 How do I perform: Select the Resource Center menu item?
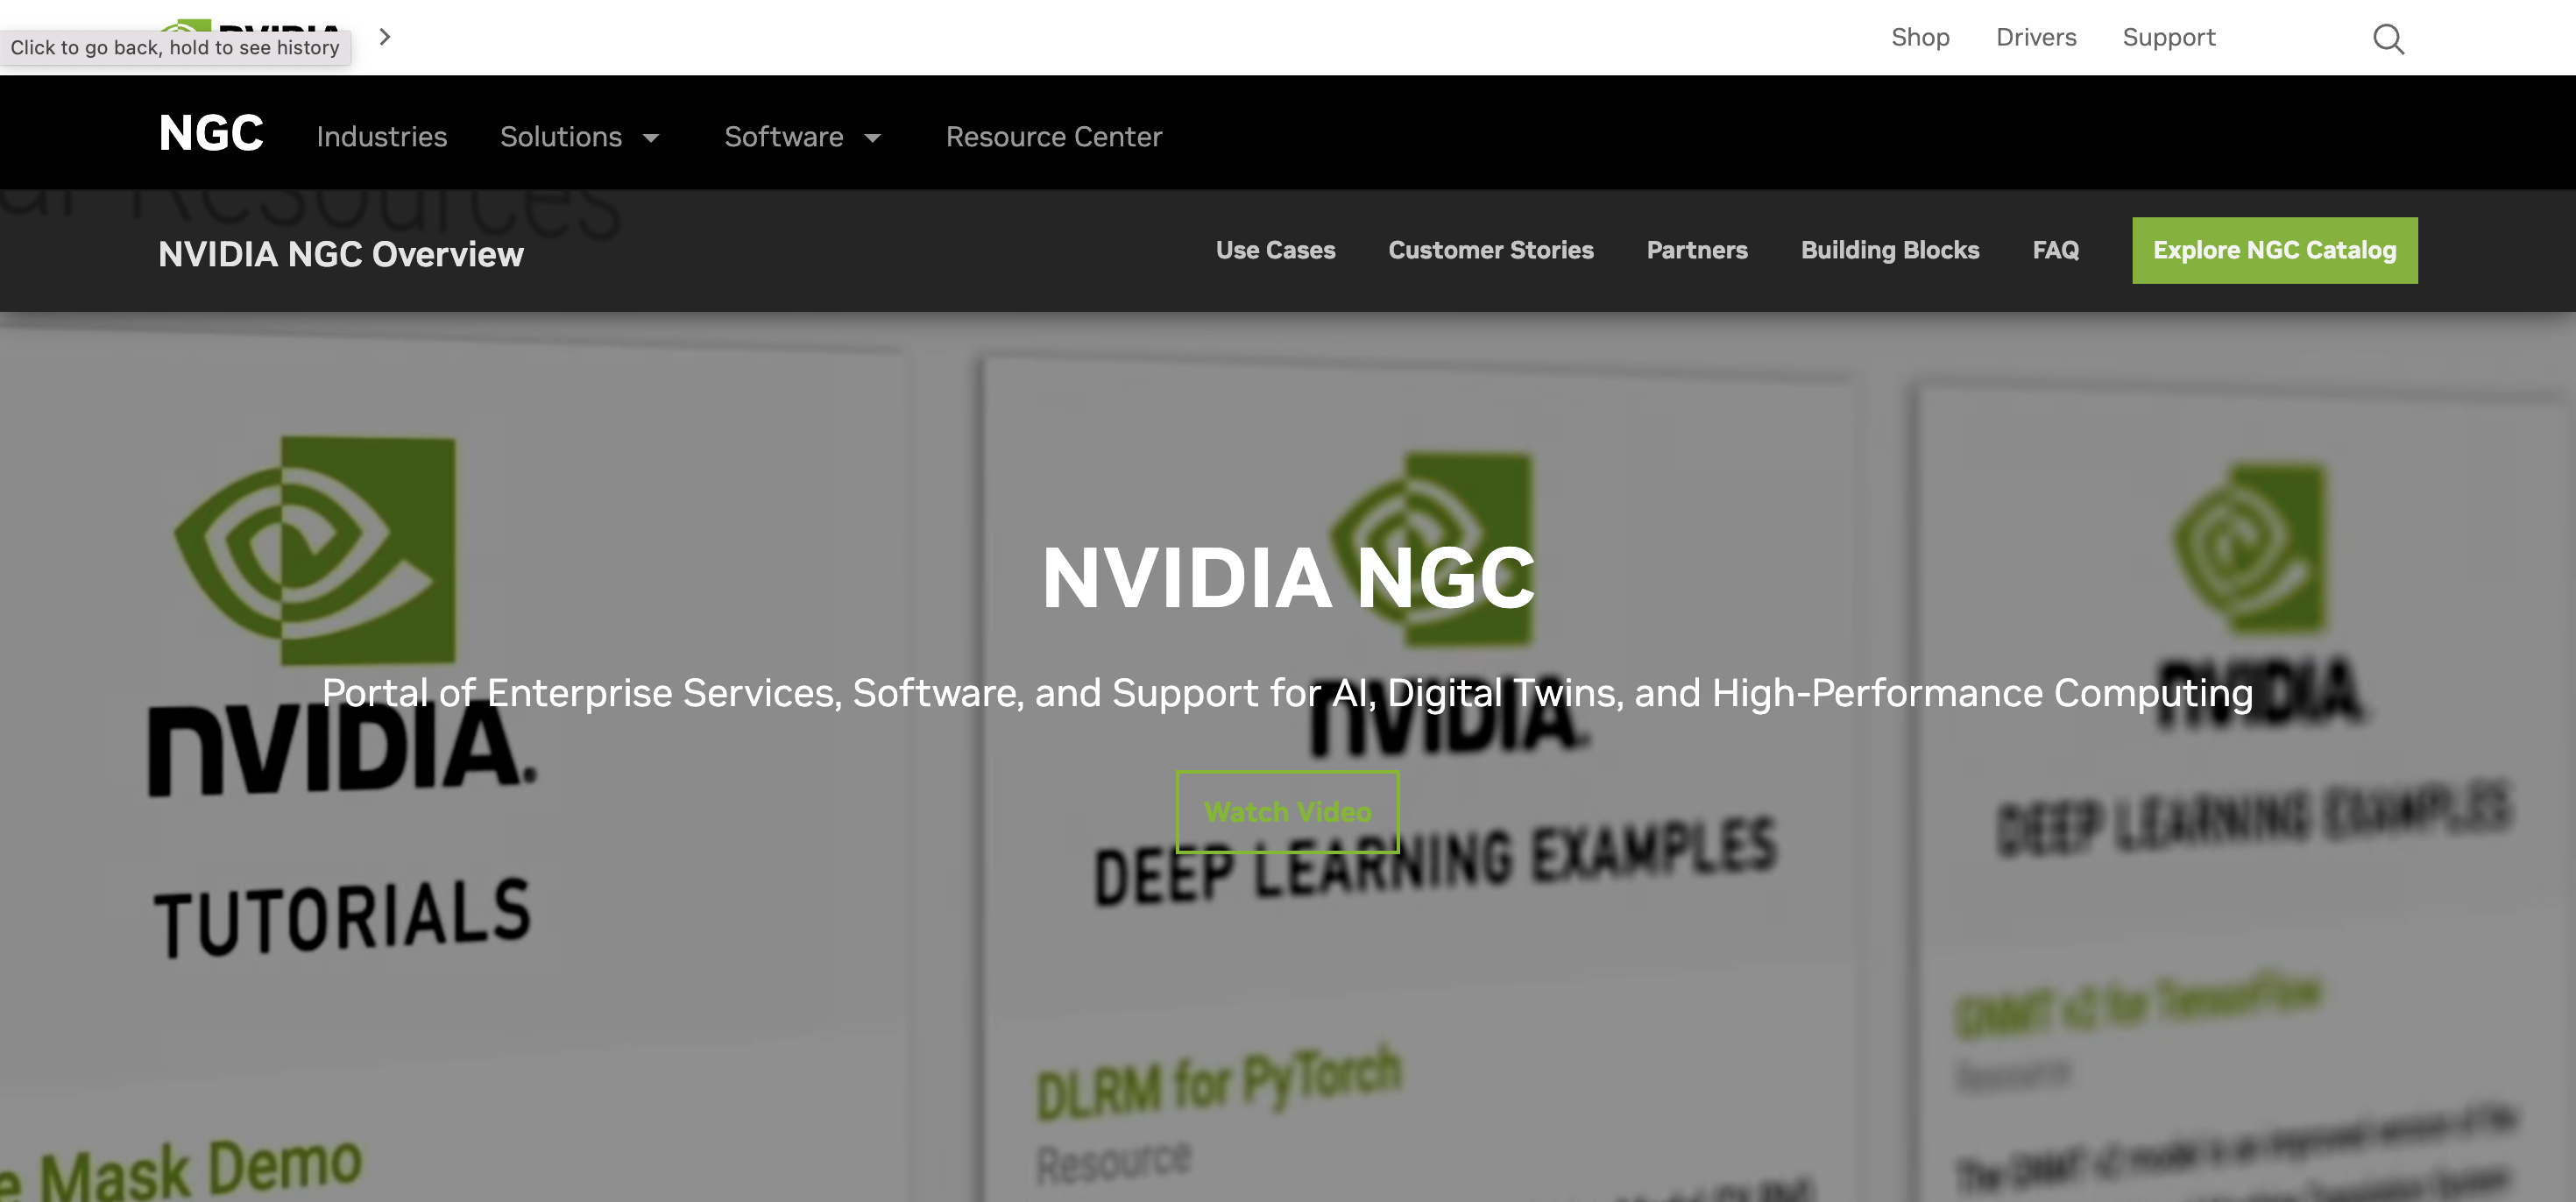pyautogui.click(x=1053, y=137)
